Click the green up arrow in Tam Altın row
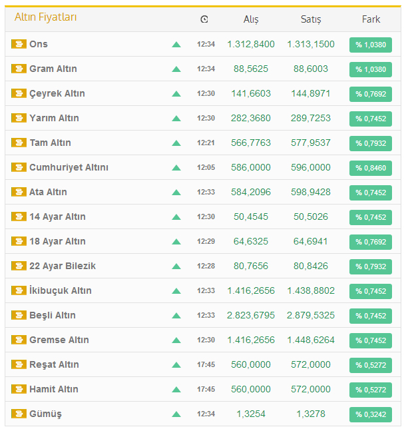Screen dimensions: 404x433 [x=176, y=143]
